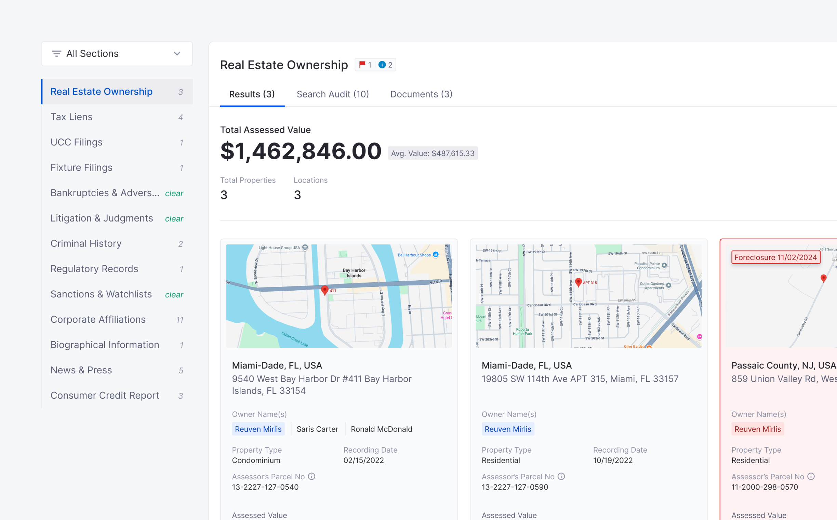The height and width of the screenshot is (520, 837).
Task: Click the 859 Union Valley Rd address
Action: pos(784,379)
